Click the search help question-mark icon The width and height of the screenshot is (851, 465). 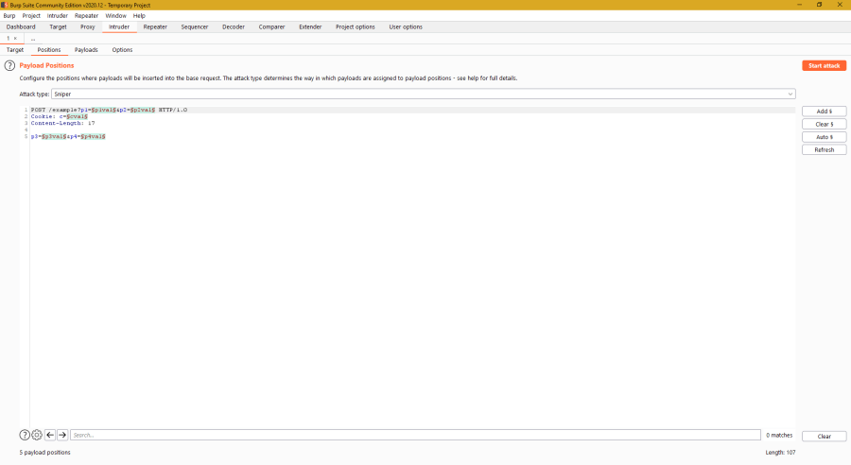pos(25,435)
